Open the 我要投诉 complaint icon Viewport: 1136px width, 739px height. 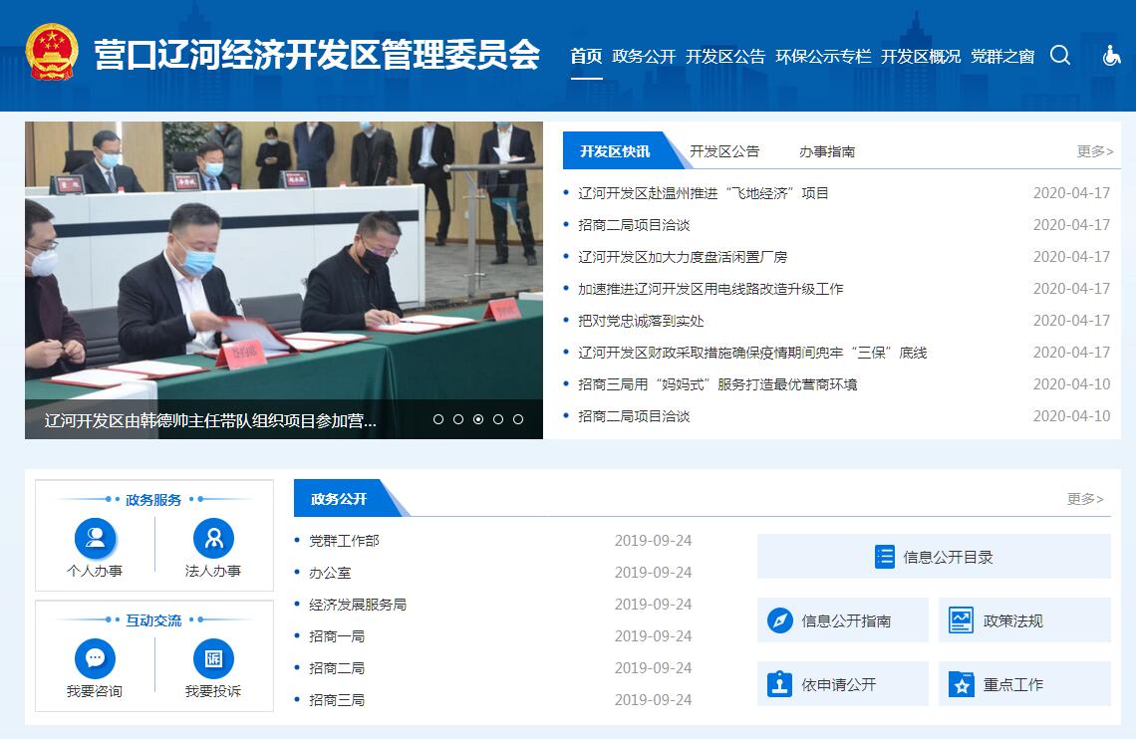[213, 658]
